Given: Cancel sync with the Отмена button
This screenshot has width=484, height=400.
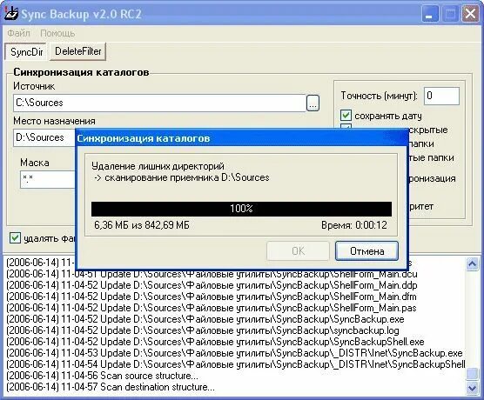Looking at the screenshot, I should 366,251.
